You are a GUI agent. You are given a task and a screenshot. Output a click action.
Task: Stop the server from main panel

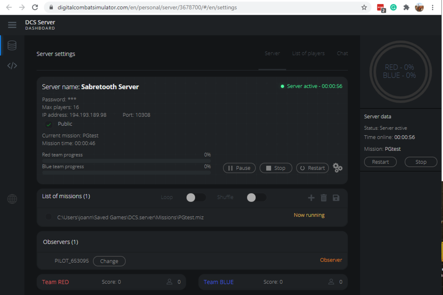point(276,168)
